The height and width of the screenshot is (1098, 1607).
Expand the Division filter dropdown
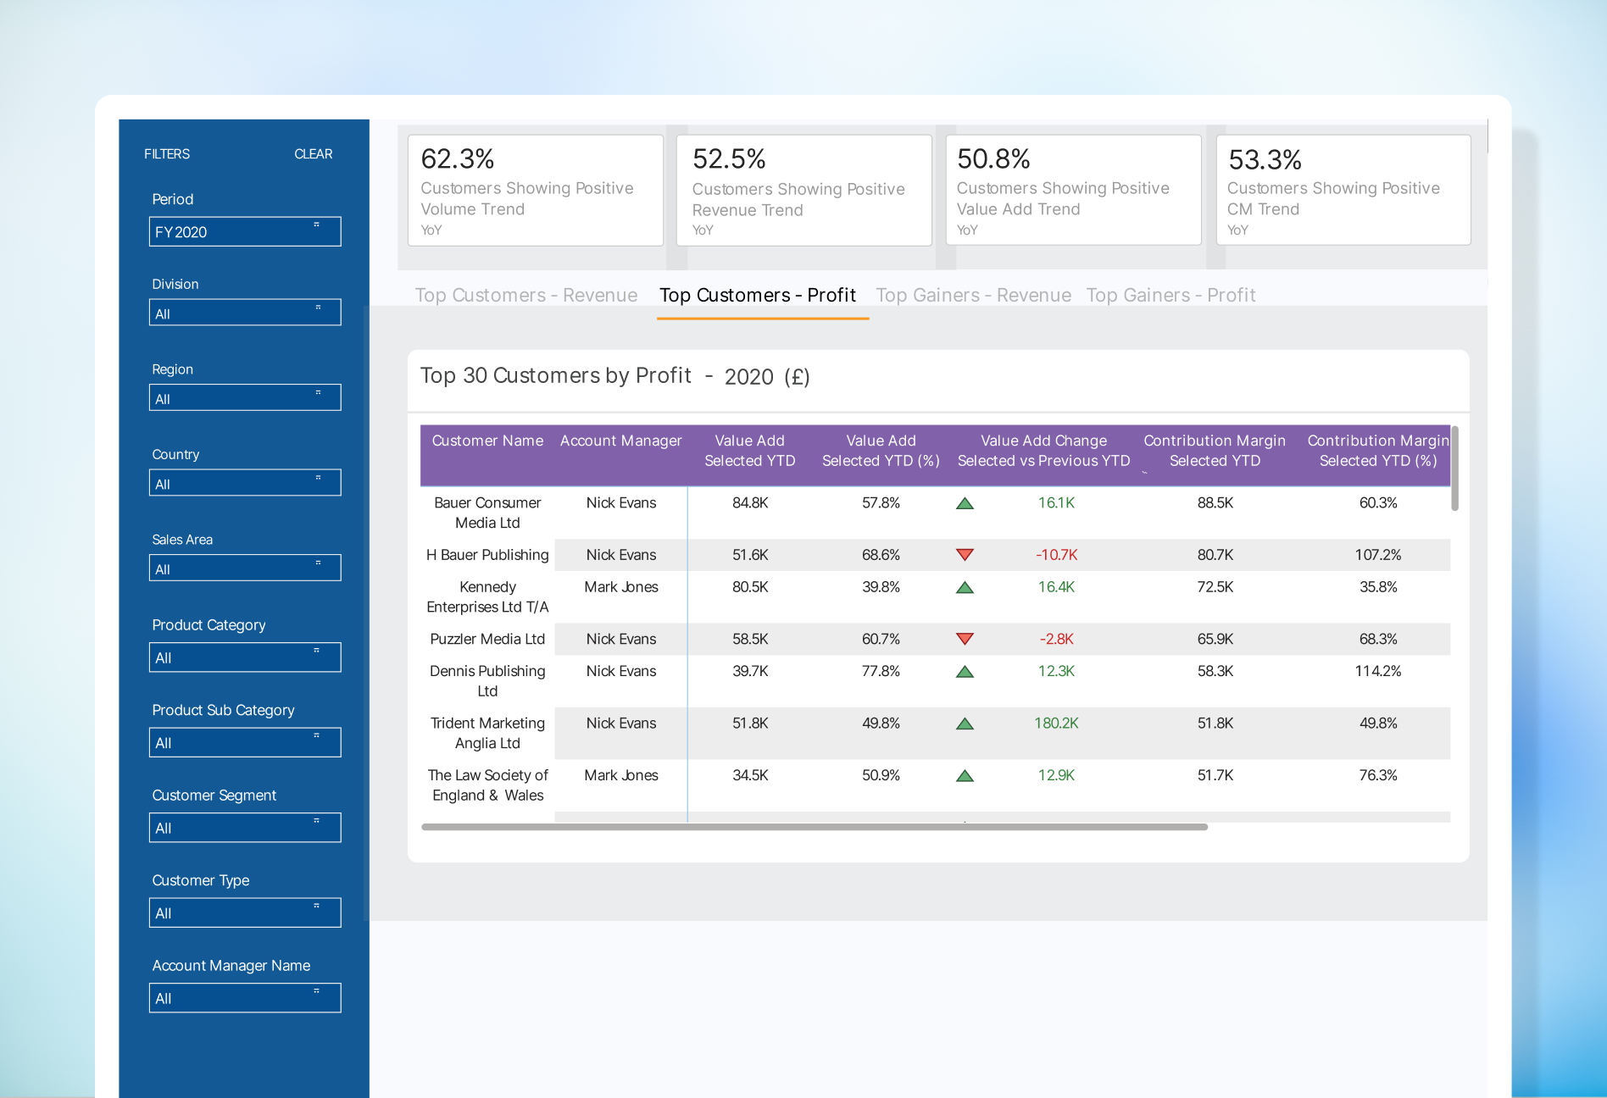click(245, 313)
